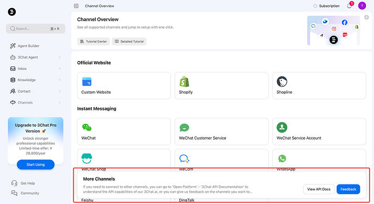Click the More Channels heading

pyautogui.click(x=99, y=179)
